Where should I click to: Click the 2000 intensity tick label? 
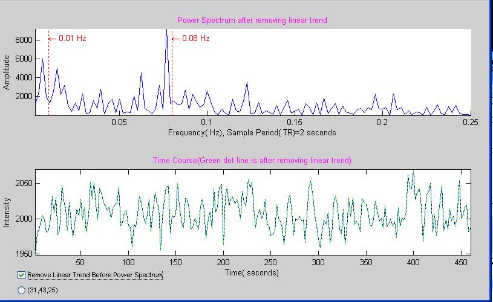tap(24, 219)
